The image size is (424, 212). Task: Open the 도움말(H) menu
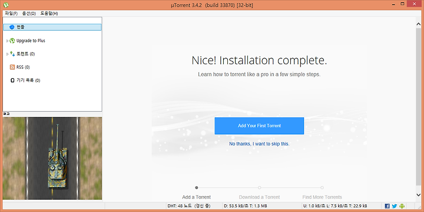[49, 13]
